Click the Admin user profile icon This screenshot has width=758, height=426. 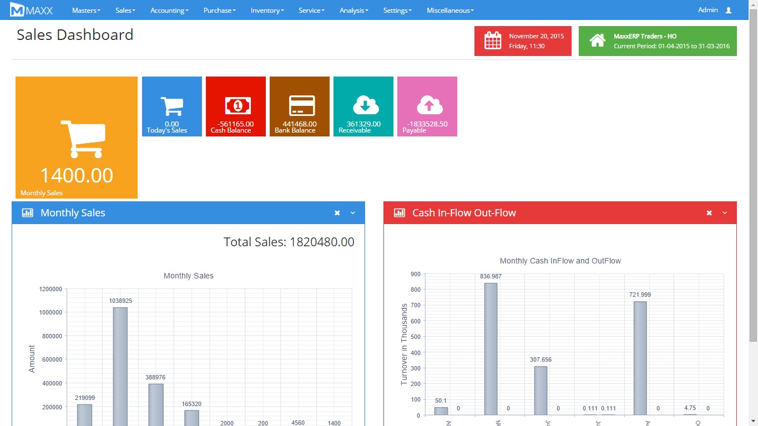pos(729,10)
